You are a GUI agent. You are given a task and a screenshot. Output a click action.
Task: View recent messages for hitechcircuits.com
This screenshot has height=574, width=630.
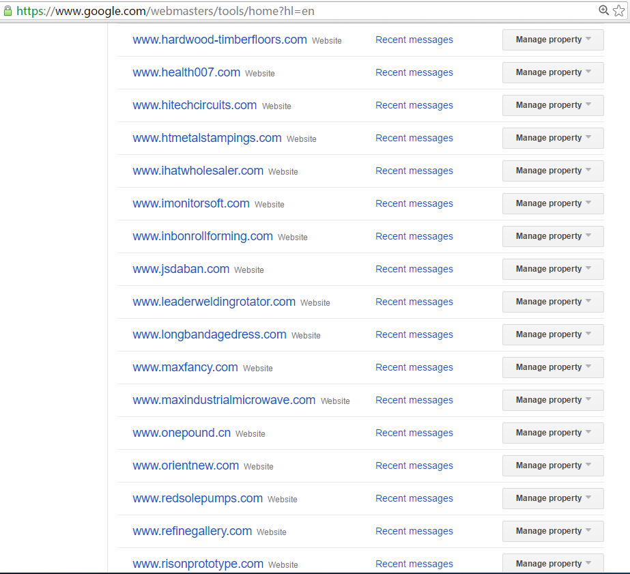[x=414, y=105]
